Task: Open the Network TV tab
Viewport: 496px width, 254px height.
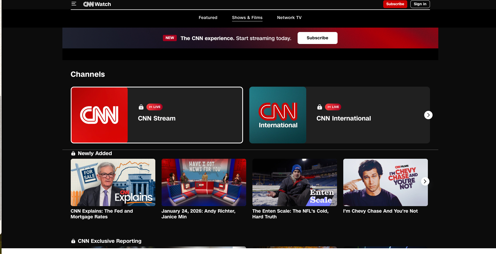Action: (289, 18)
